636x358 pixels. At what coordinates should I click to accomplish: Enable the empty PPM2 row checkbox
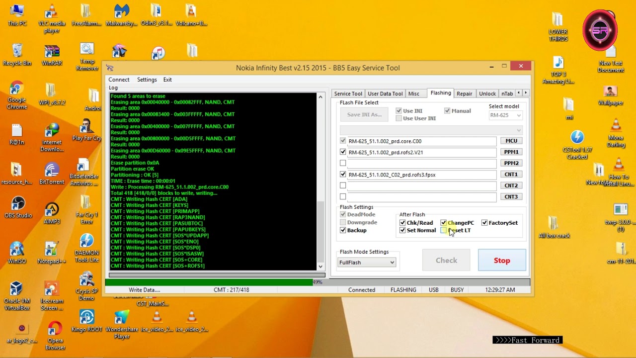tap(343, 163)
